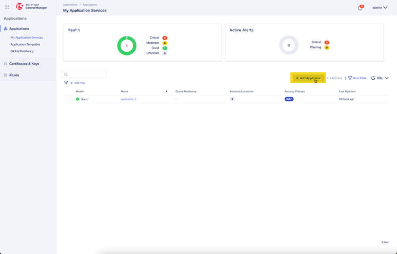The width and height of the screenshot is (397, 254).
Task: Click the refresh icon beside 60s
Action: 373,78
